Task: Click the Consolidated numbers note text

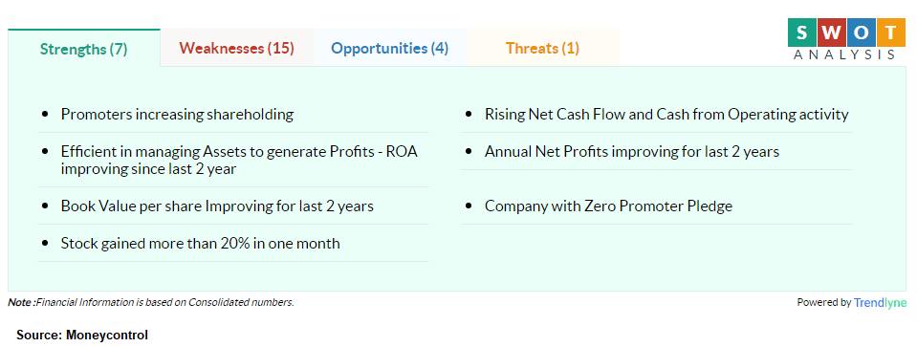Action: pyautogui.click(x=151, y=302)
